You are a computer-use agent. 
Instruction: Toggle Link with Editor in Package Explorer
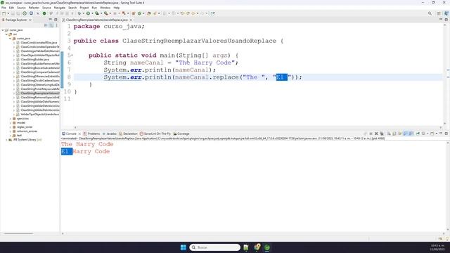[51, 25]
